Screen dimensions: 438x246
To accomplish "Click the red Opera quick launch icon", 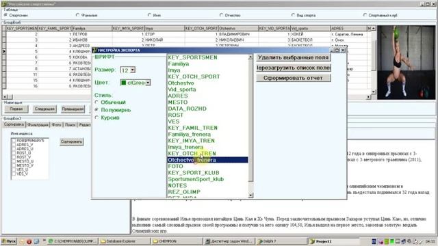I will (29, 241).
